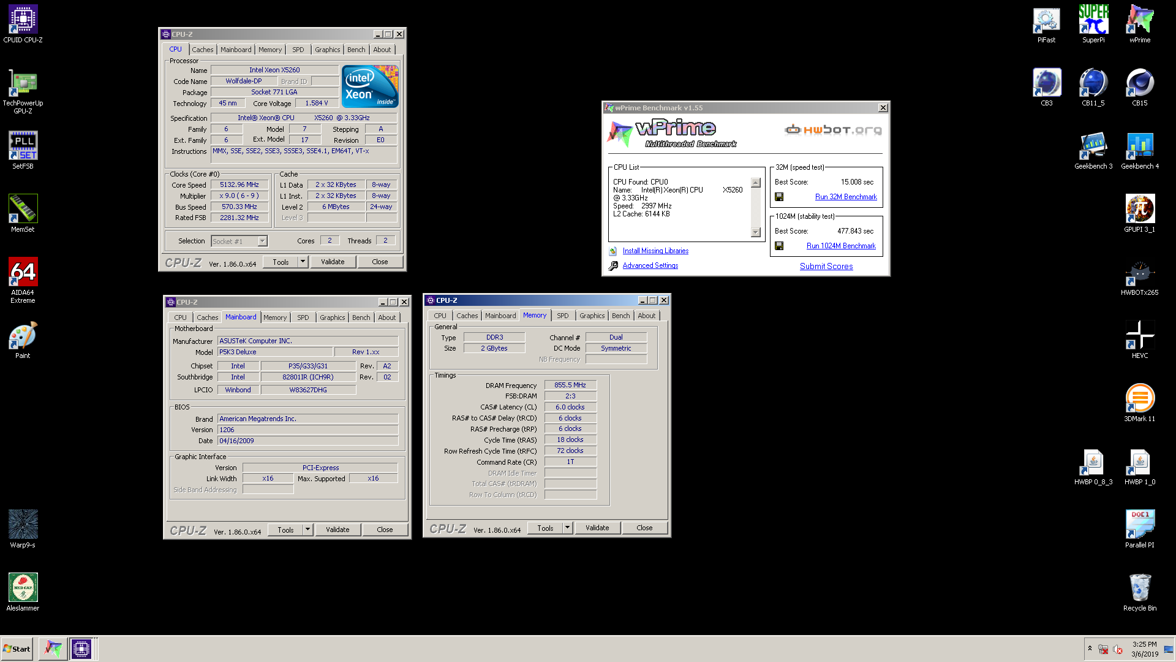Switch to Caches tab in top CPU-Z window
The height and width of the screenshot is (662, 1176).
(x=203, y=50)
